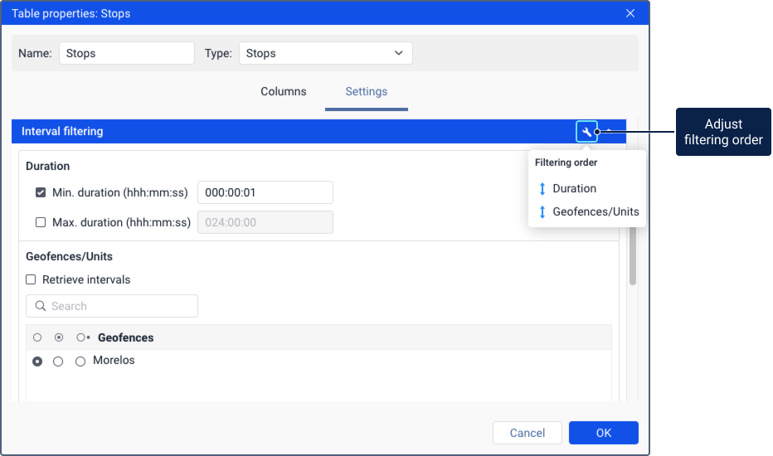Image resolution: width=773 pixels, height=456 pixels.
Task: Click the Min. duration time field
Action: click(x=265, y=192)
